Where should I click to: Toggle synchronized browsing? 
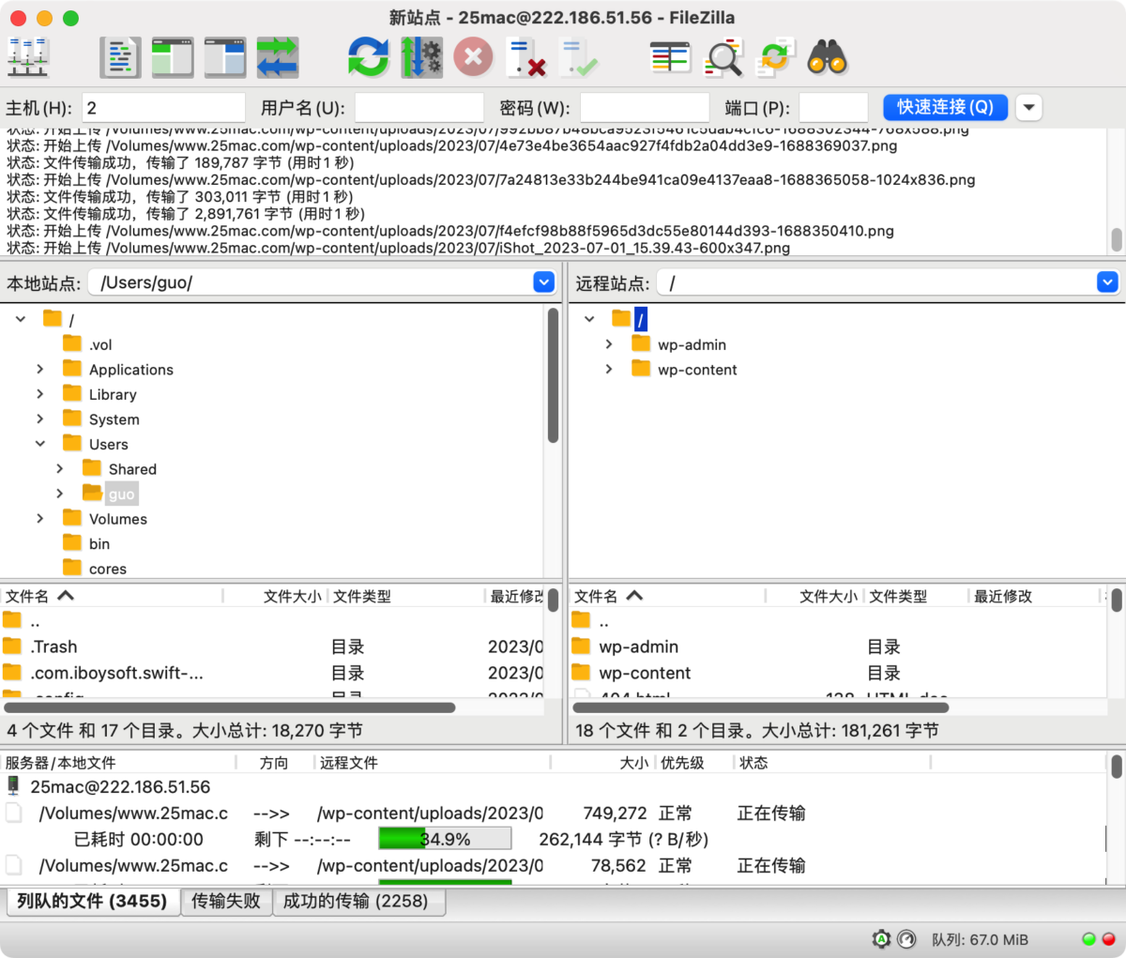tap(776, 58)
